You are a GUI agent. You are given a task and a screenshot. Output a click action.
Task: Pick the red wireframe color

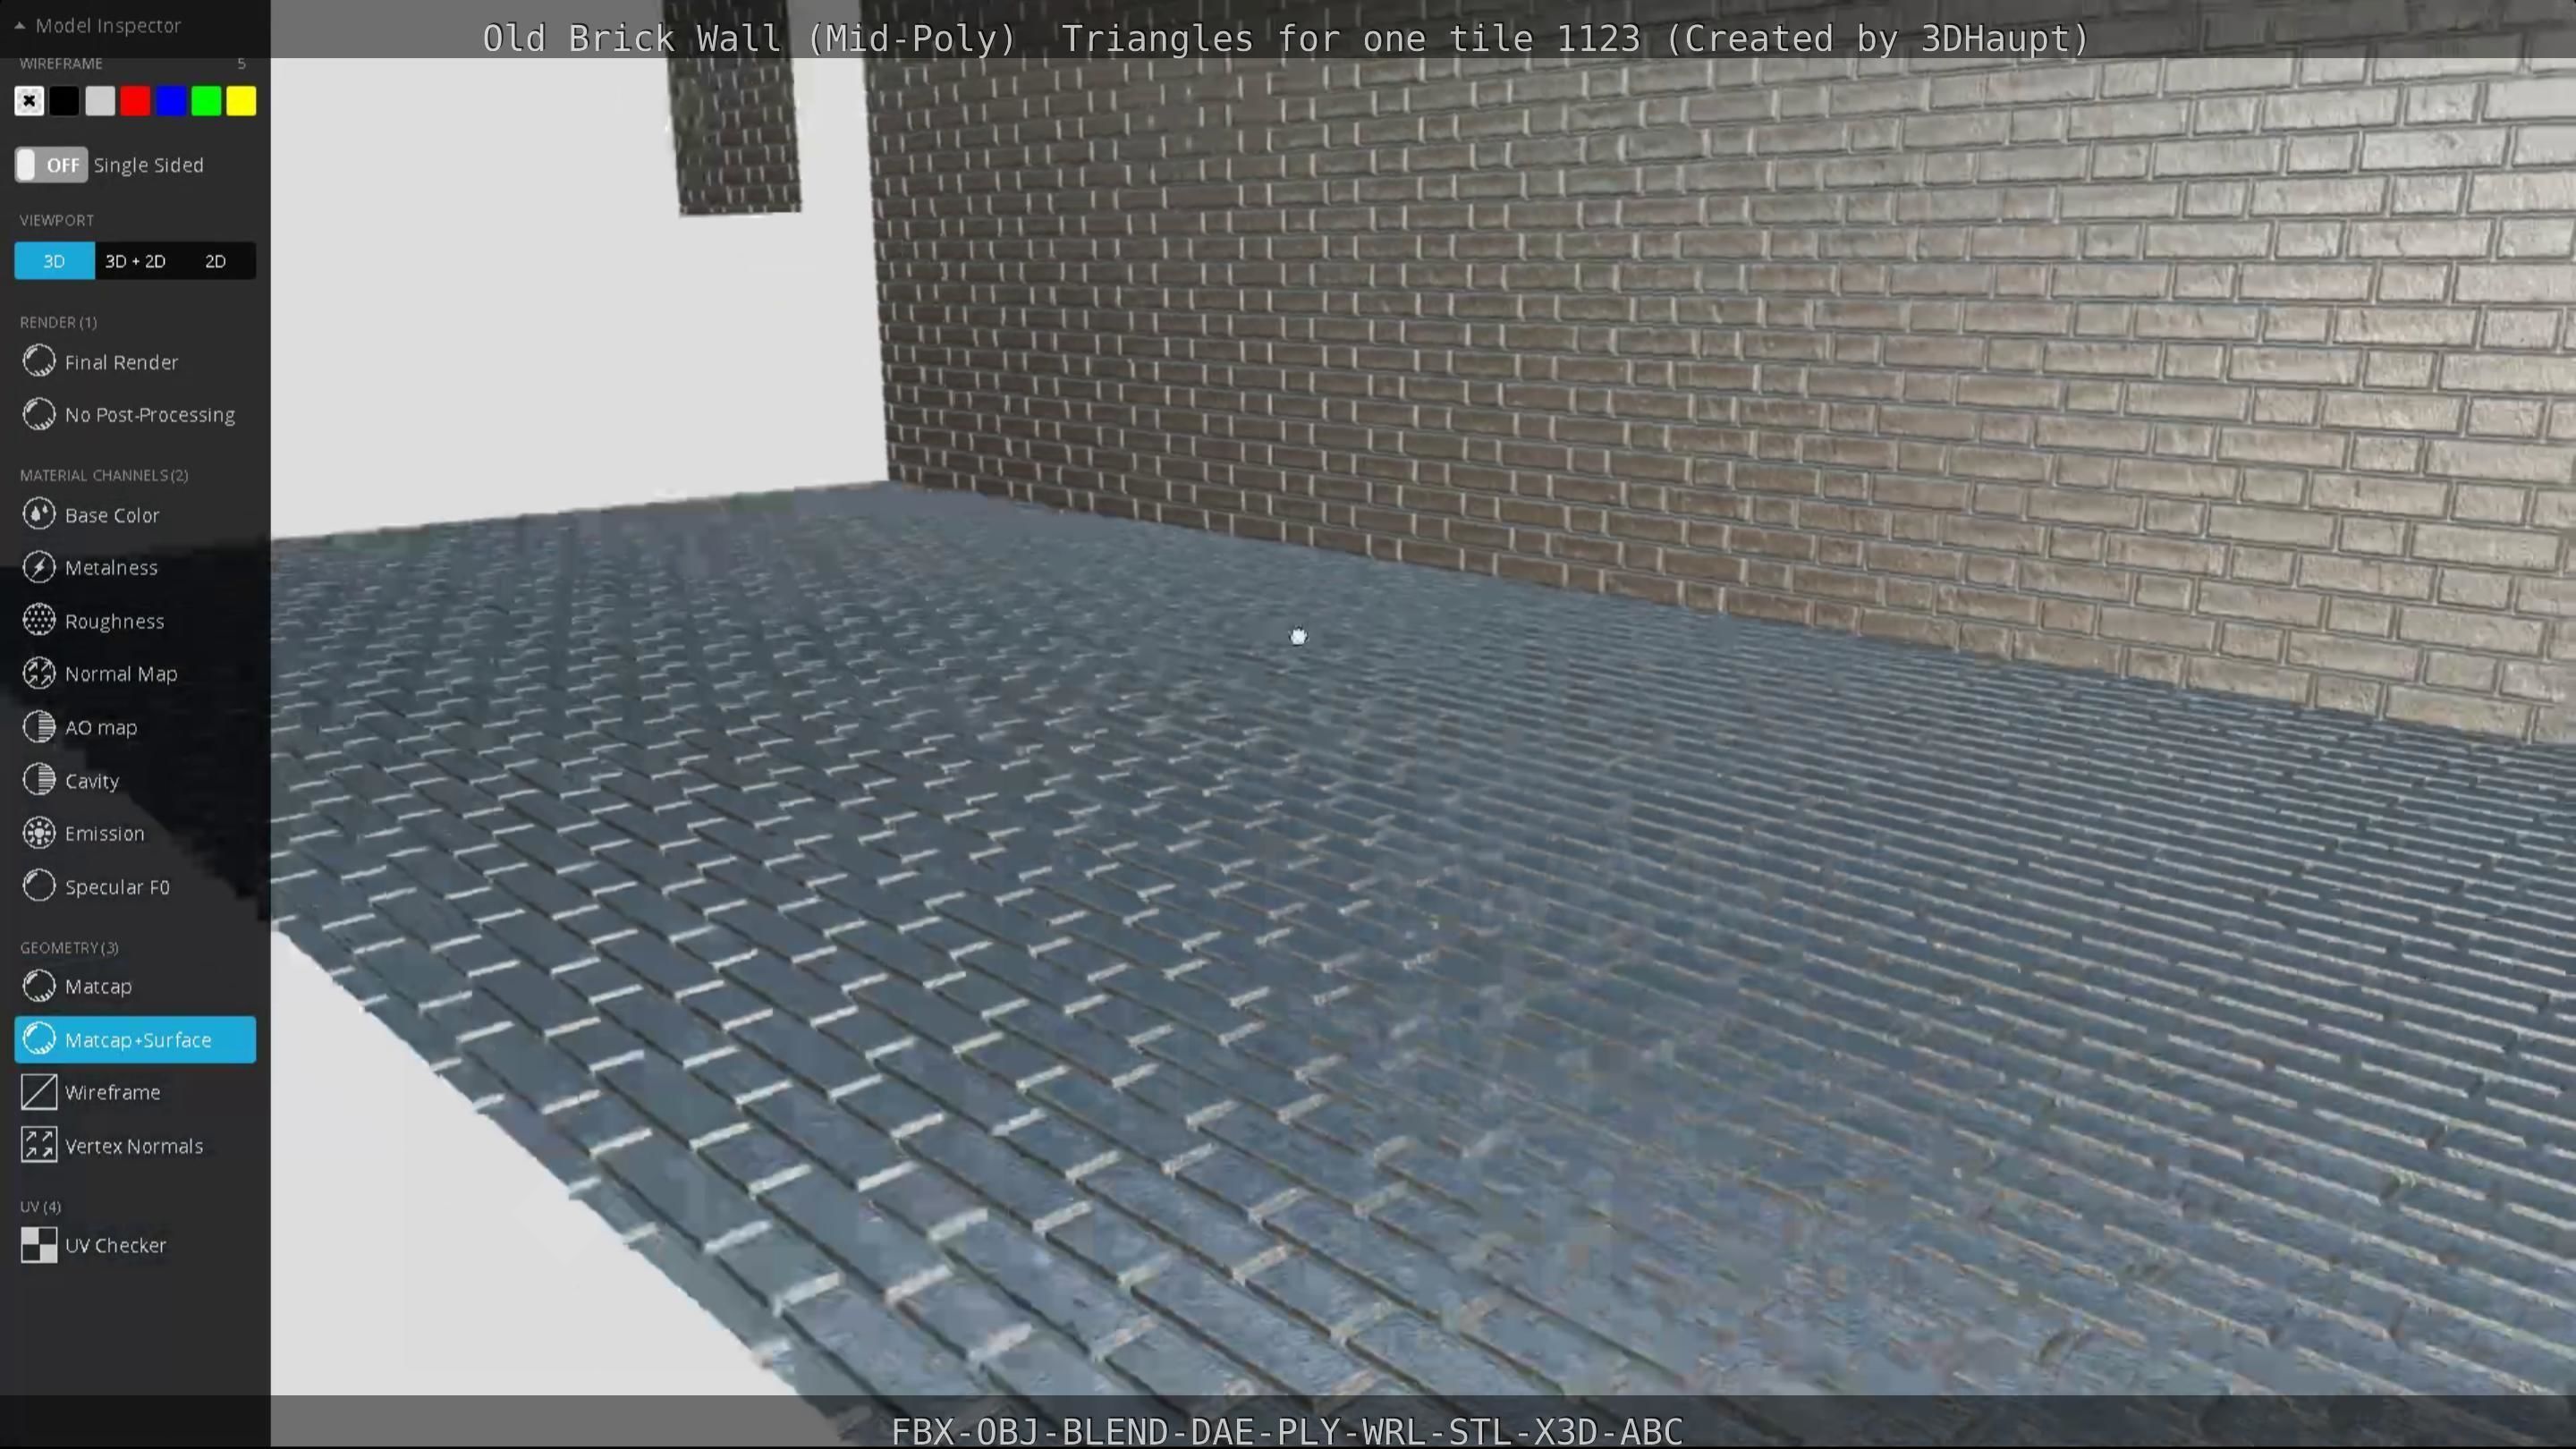(135, 101)
